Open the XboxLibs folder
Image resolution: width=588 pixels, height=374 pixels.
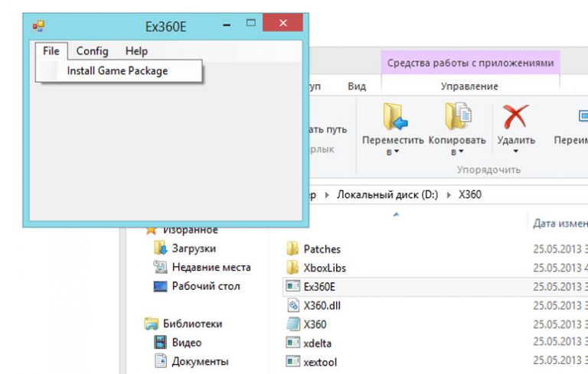point(325,268)
